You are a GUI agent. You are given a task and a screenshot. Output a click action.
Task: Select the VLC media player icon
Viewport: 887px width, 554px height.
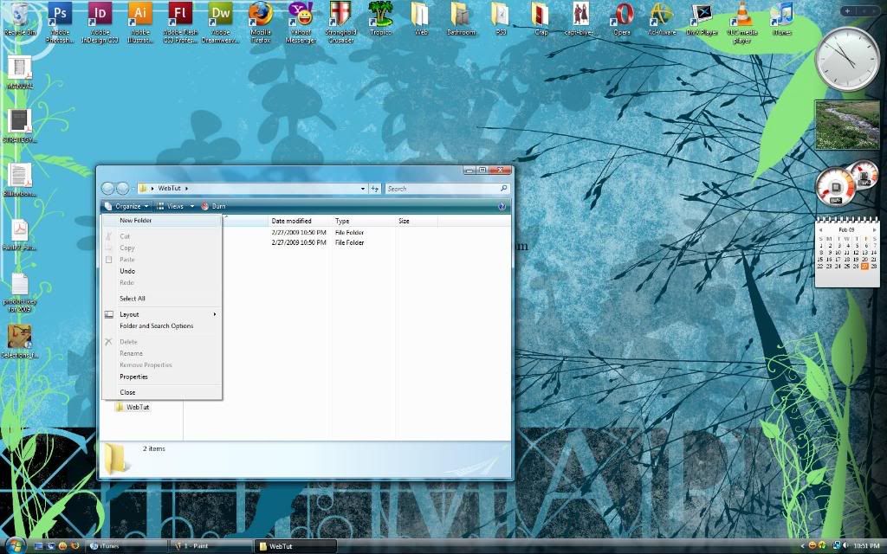click(x=741, y=14)
